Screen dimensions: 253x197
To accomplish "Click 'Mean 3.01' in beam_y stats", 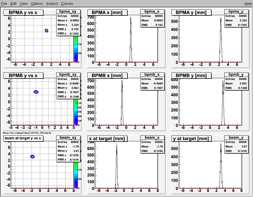I will coord(236,147).
